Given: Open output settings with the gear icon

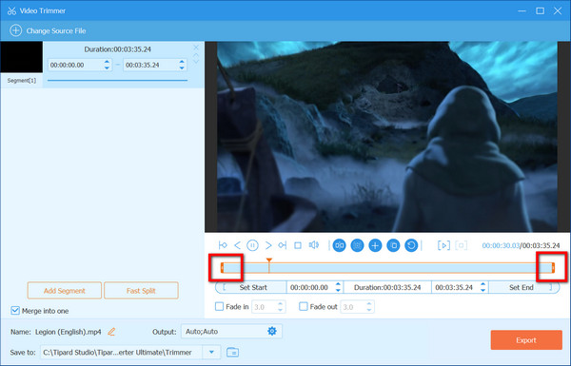Looking at the screenshot, I should click(272, 331).
